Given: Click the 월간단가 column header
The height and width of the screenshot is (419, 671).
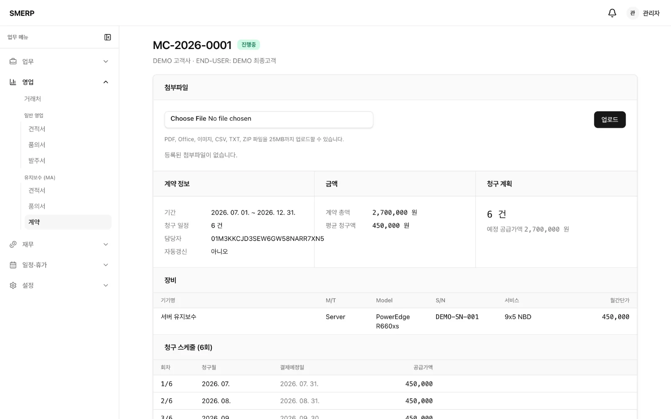Looking at the screenshot, I should pos(620,300).
